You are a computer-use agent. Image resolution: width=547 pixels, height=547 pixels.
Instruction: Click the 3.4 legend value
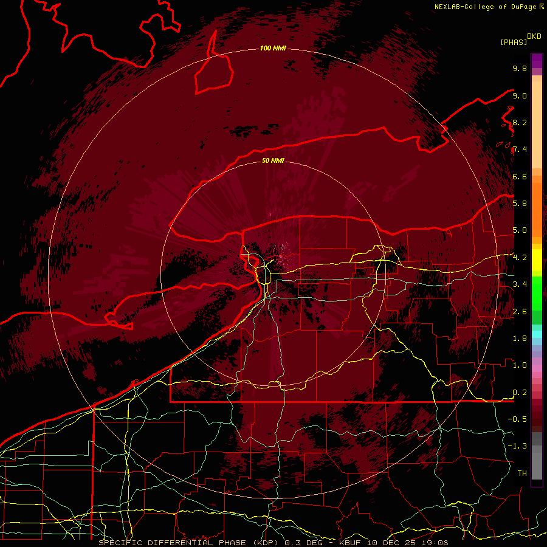click(520, 284)
